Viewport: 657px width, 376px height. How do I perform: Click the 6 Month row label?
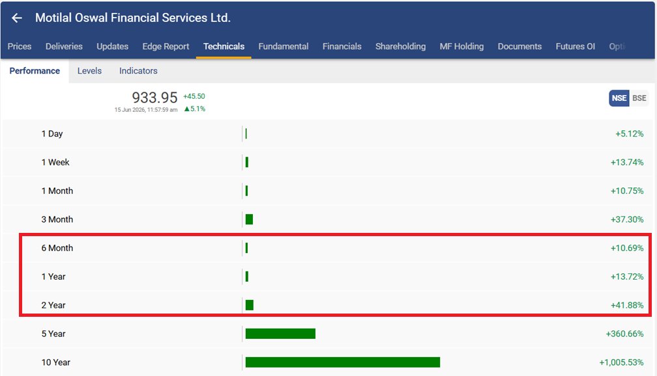(57, 248)
